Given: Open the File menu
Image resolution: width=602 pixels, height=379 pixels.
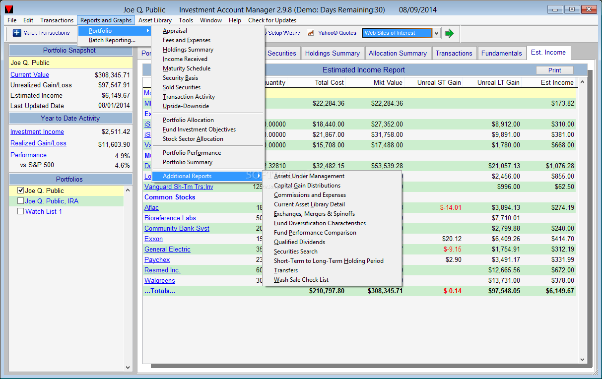Looking at the screenshot, I should [12, 20].
